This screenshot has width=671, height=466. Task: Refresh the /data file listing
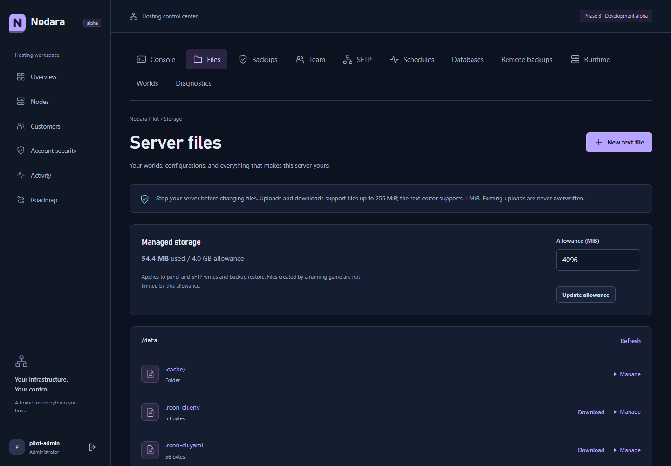[x=630, y=341]
